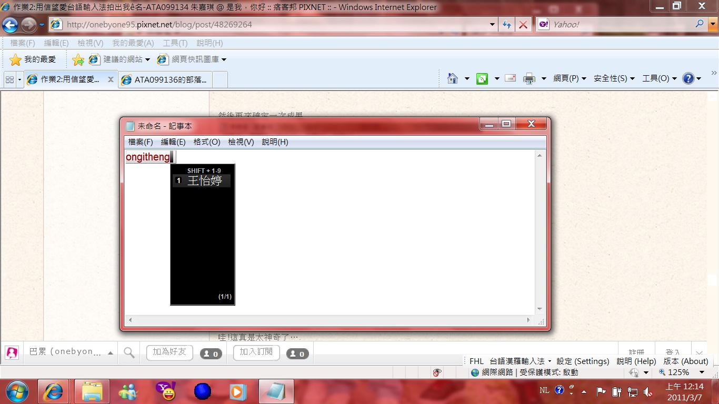Image resolution: width=719 pixels, height=404 pixels.
Task: Start a Yahoo! search with the magnifier icon
Action: pos(699,24)
